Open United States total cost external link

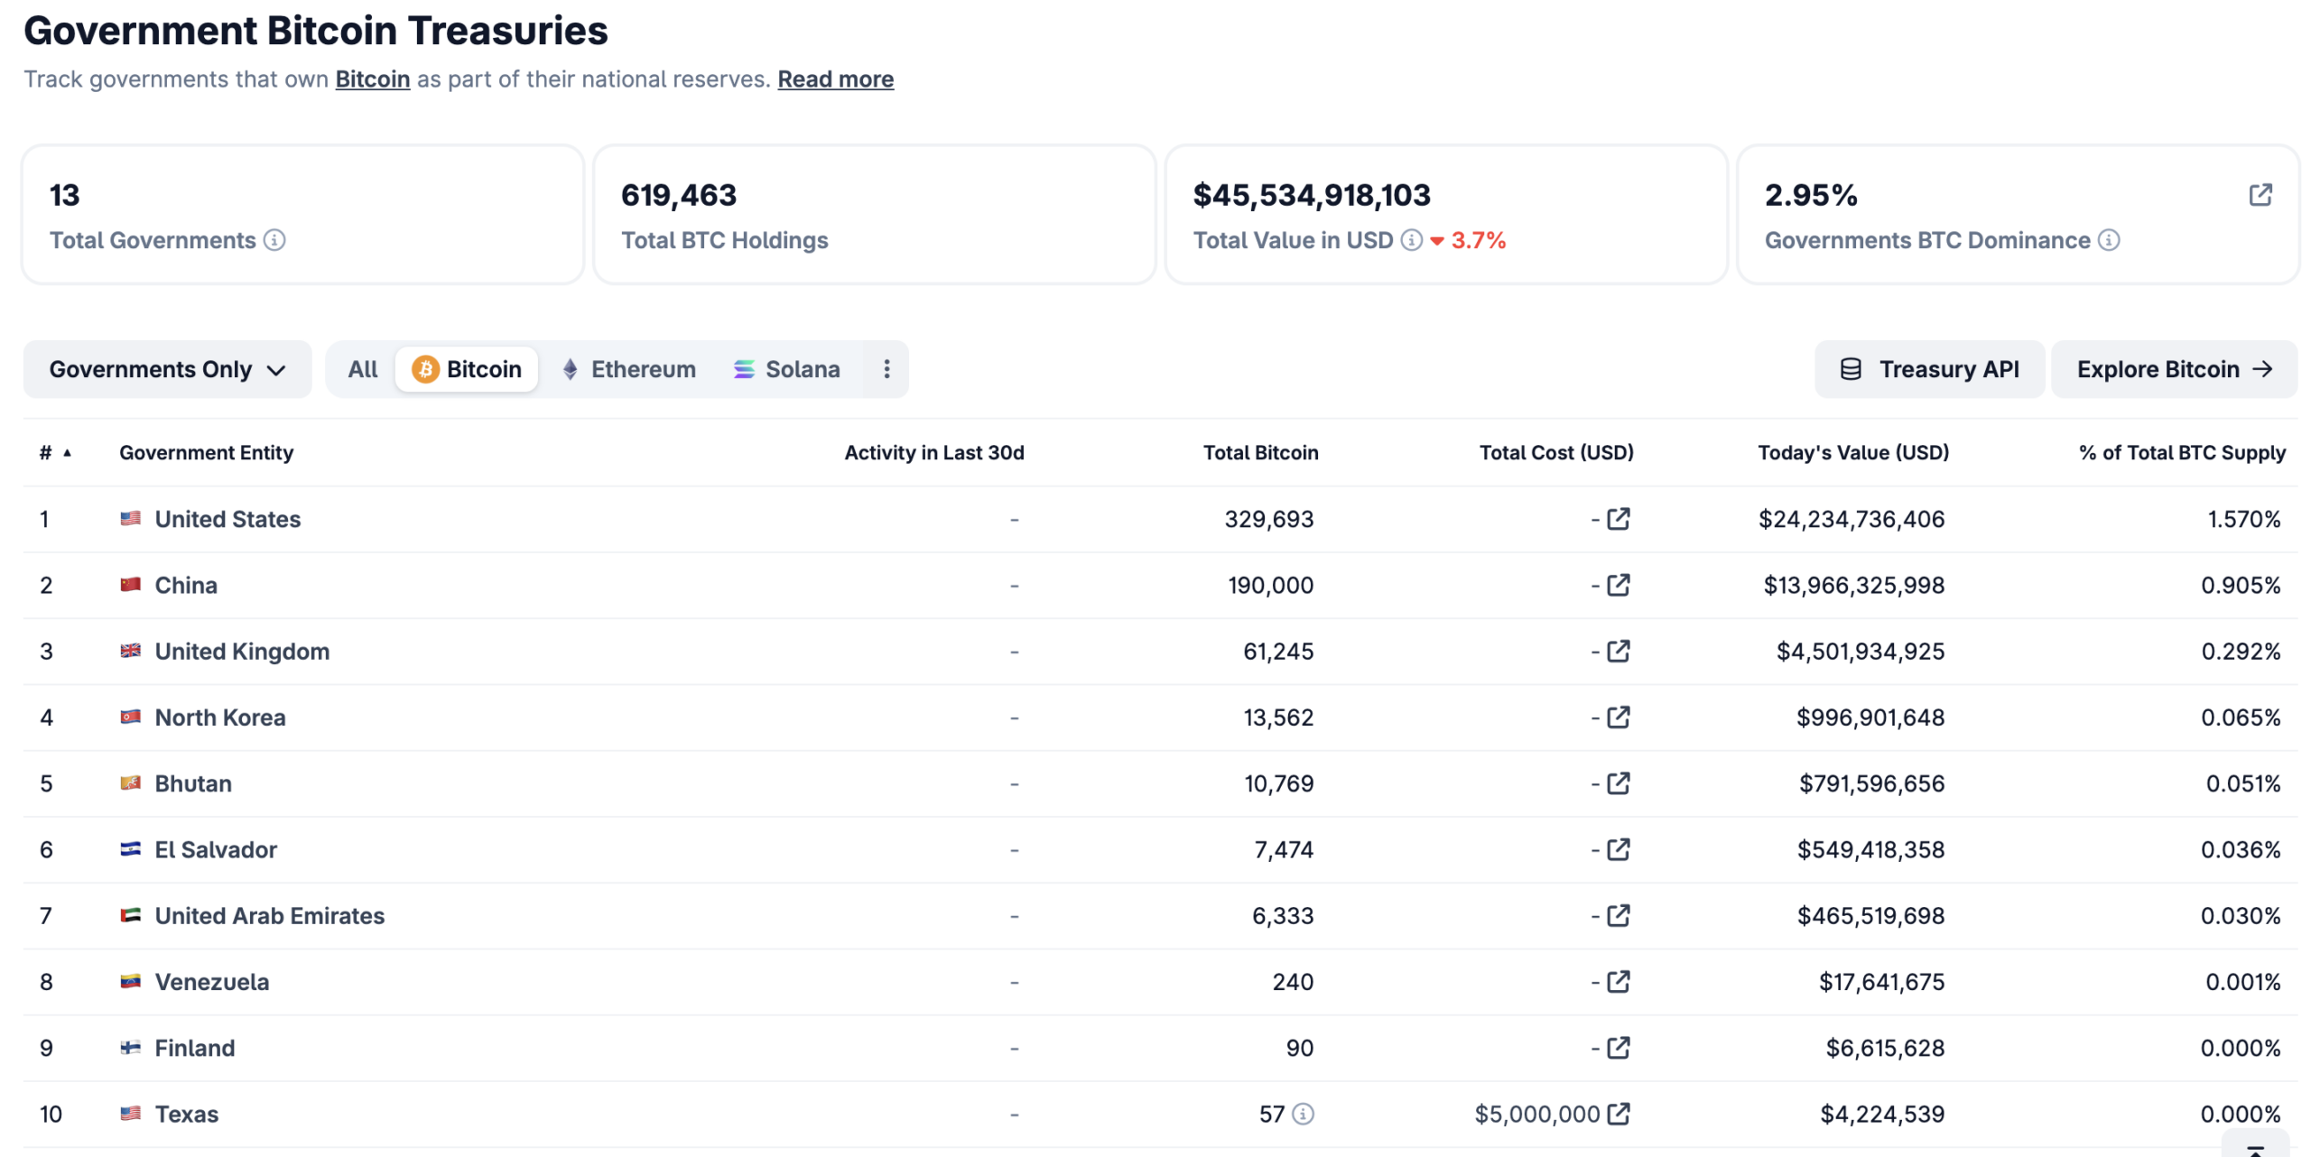(x=1619, y=519)
